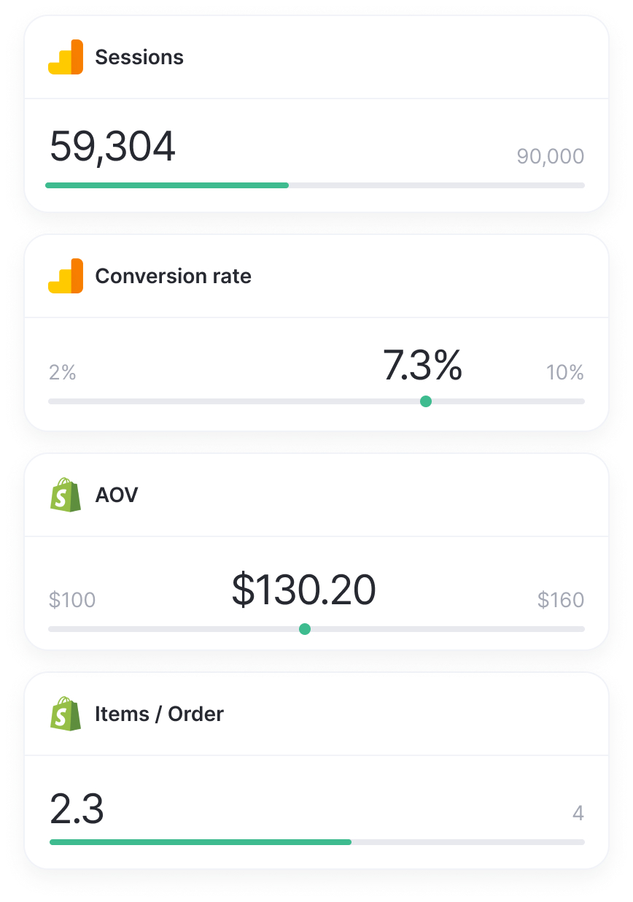Click the Google Analytics icon beside Conversion rate
Image resolution: width=633 pixels, height=902 pixels.
point(66,276)
